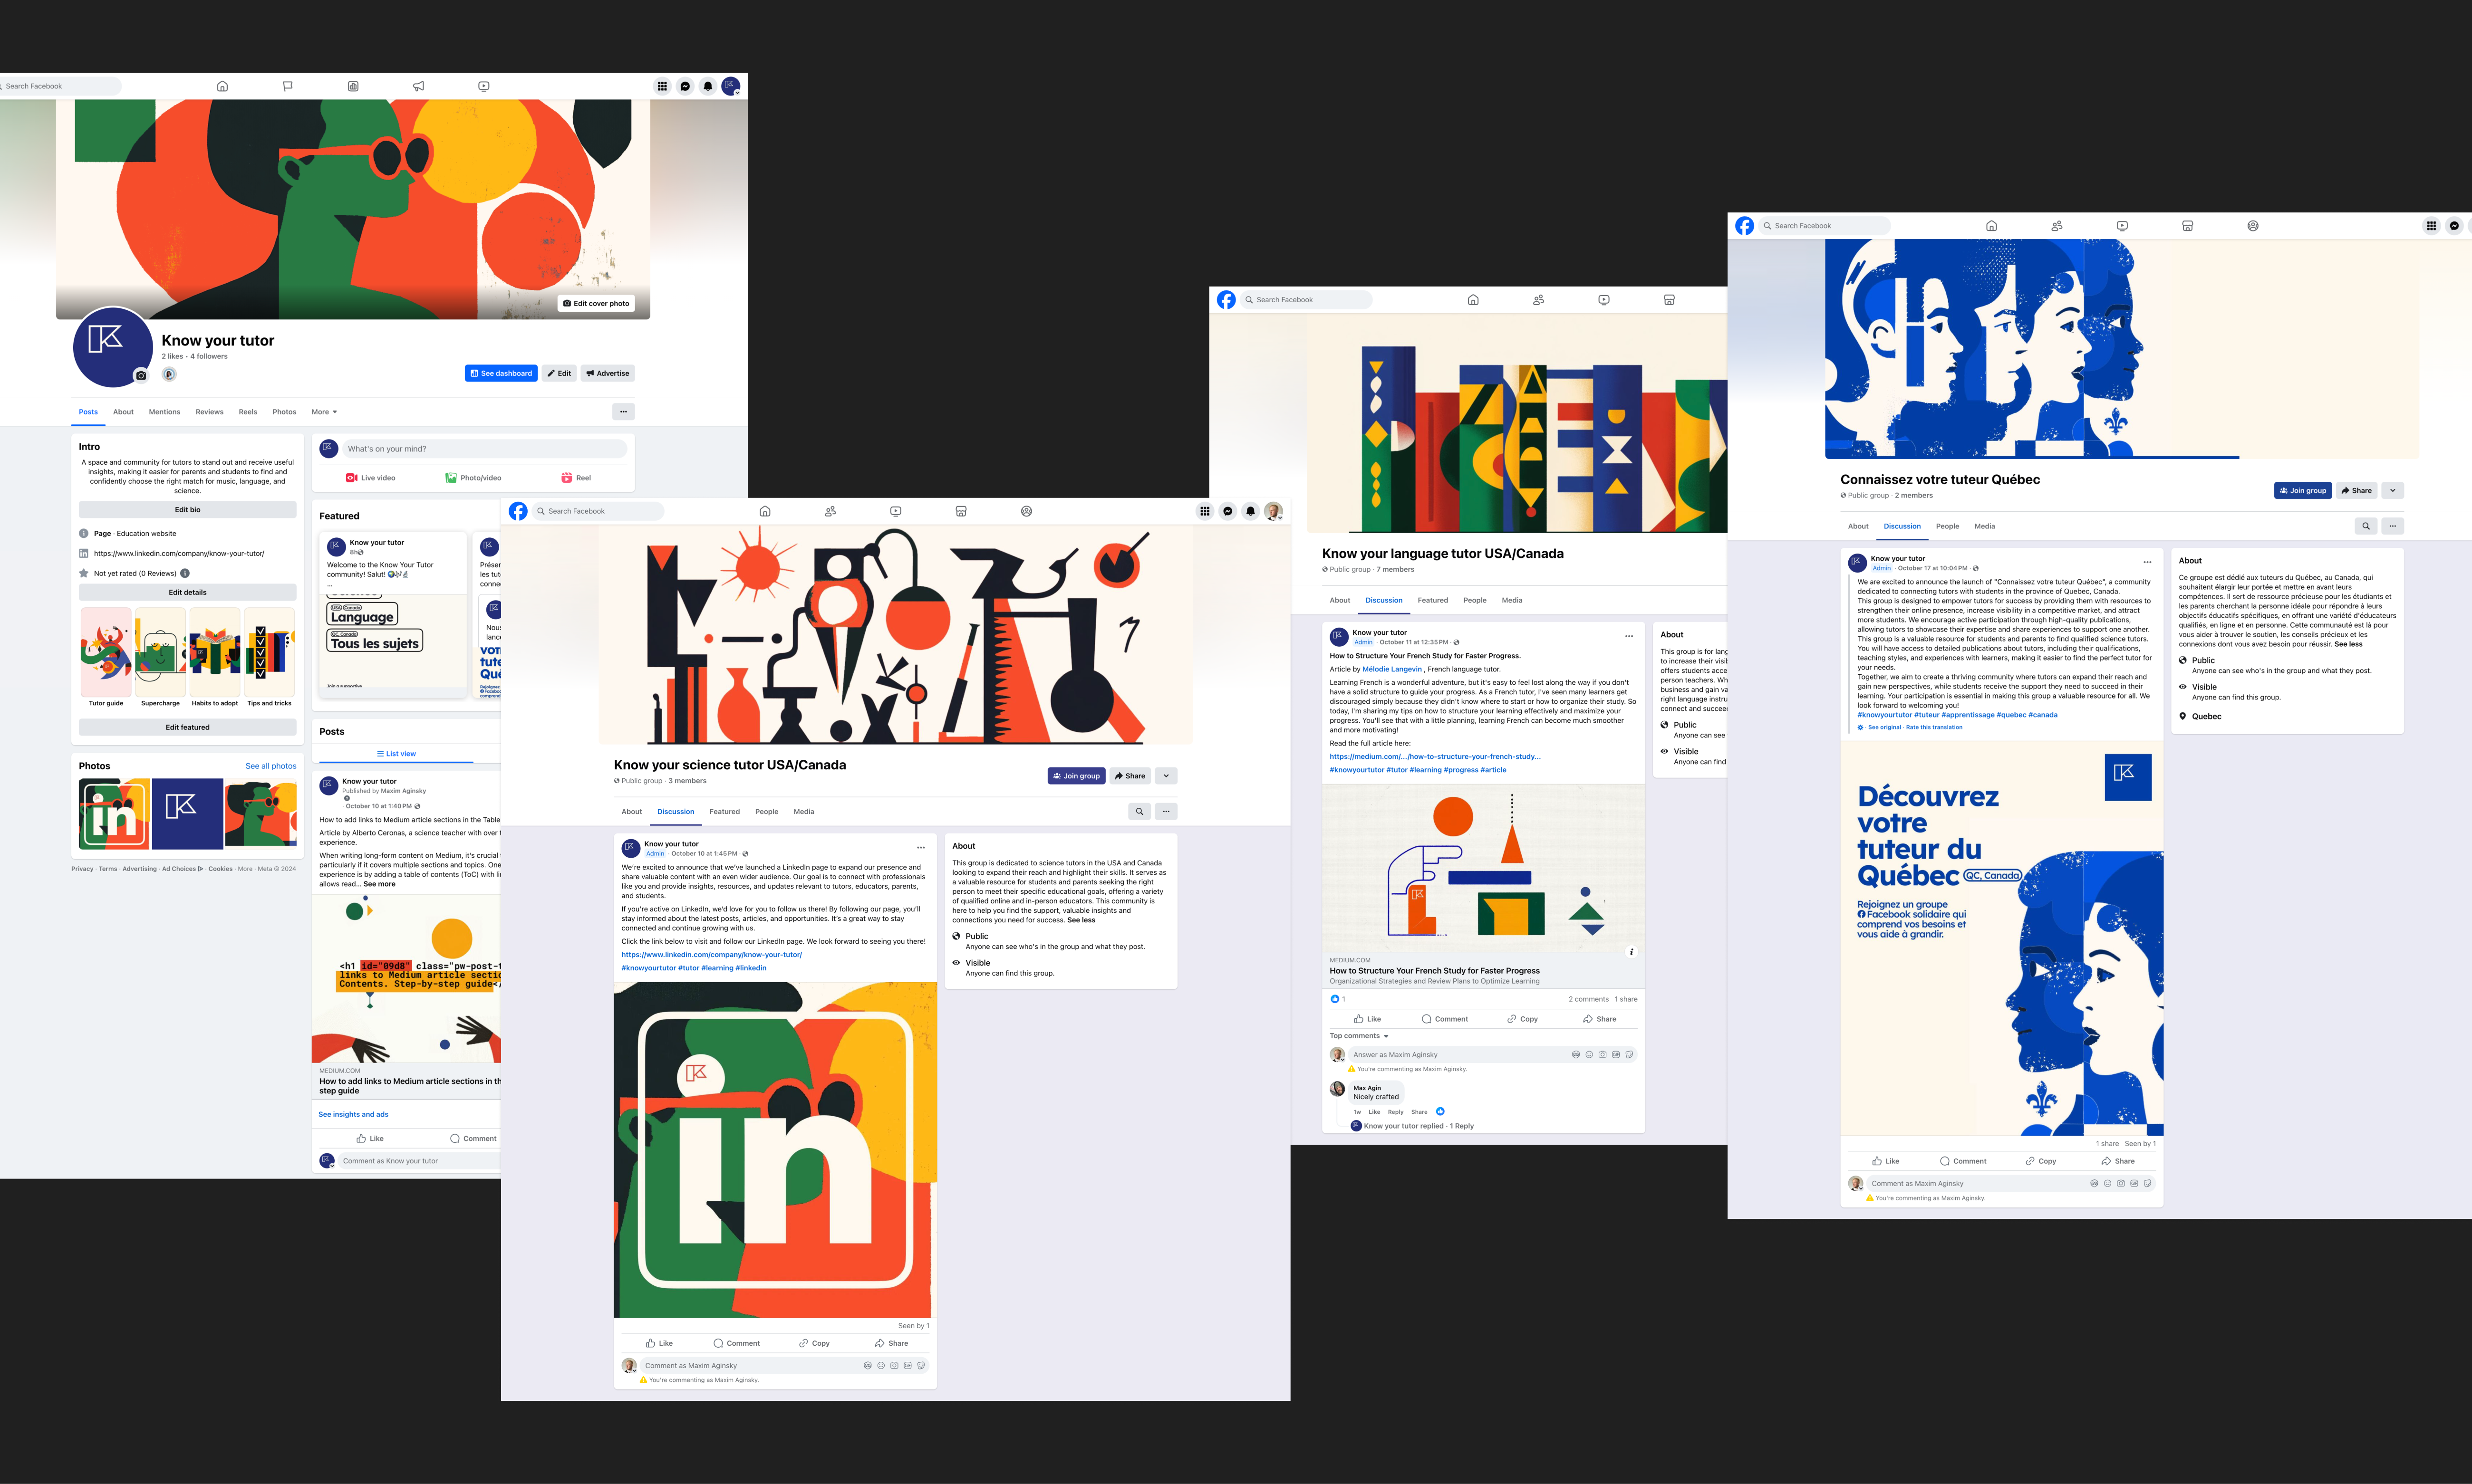Like the LinkedIn announcement post in science group
The width and height of the screenshot is (2472, 1484).
tap(659, 1343)
